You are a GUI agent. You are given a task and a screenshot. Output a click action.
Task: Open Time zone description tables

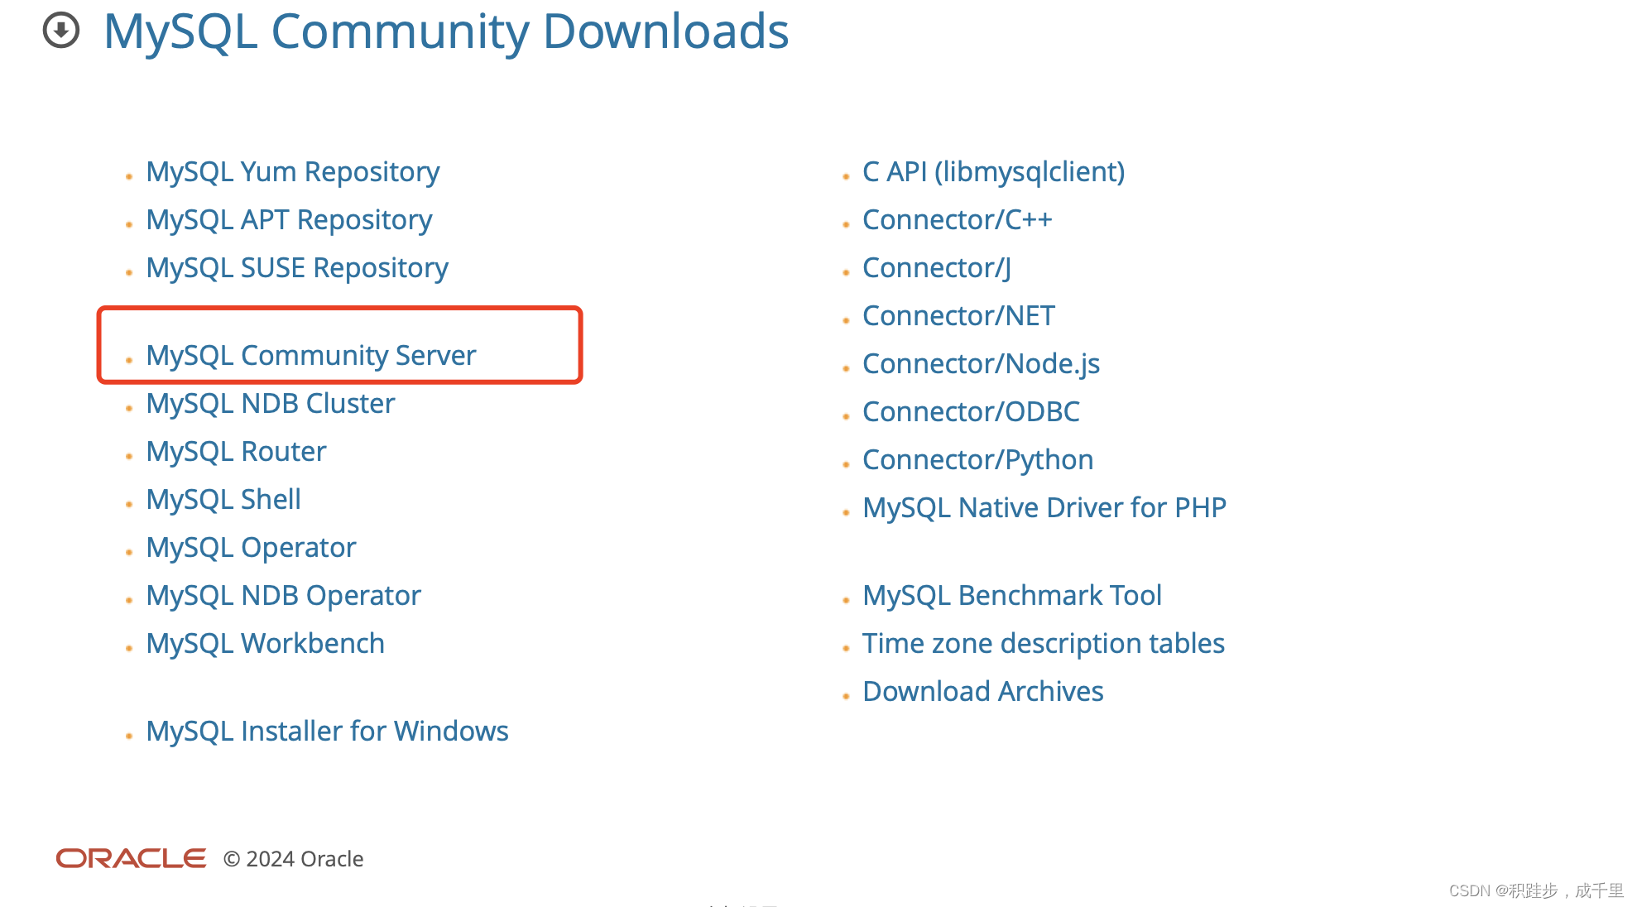(1043, 643)
